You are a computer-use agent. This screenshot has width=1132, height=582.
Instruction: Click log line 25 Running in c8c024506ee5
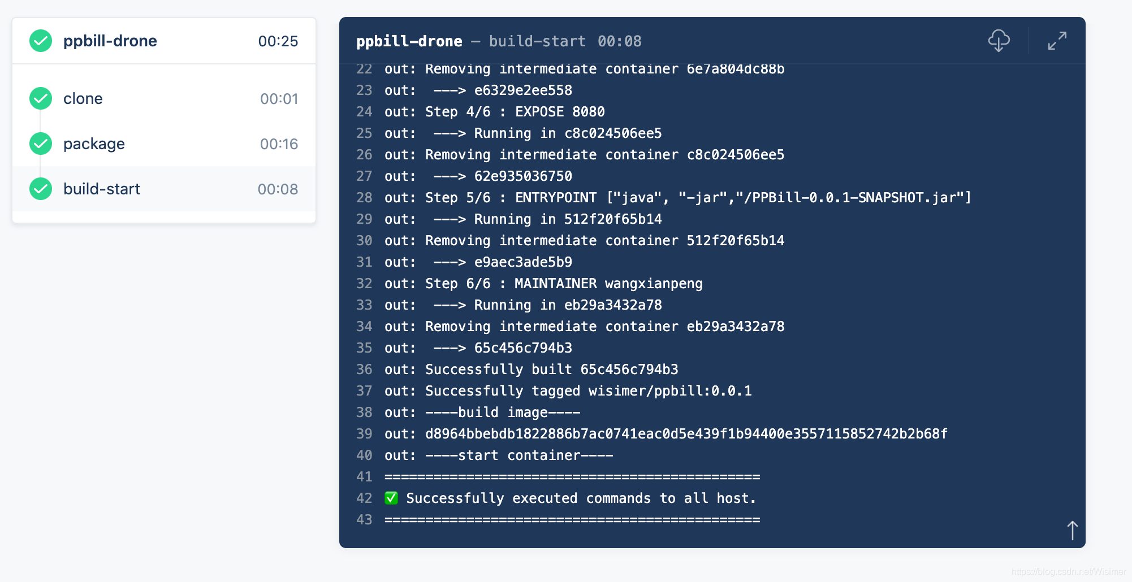(523, 133)
